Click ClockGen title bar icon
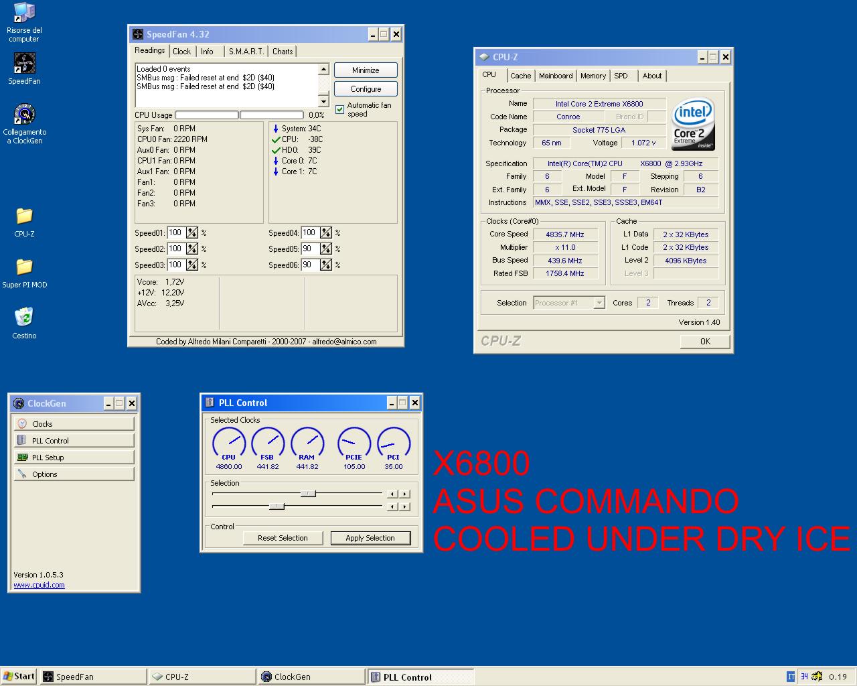Screen dimensions: 857x686 tap(19, 403)
